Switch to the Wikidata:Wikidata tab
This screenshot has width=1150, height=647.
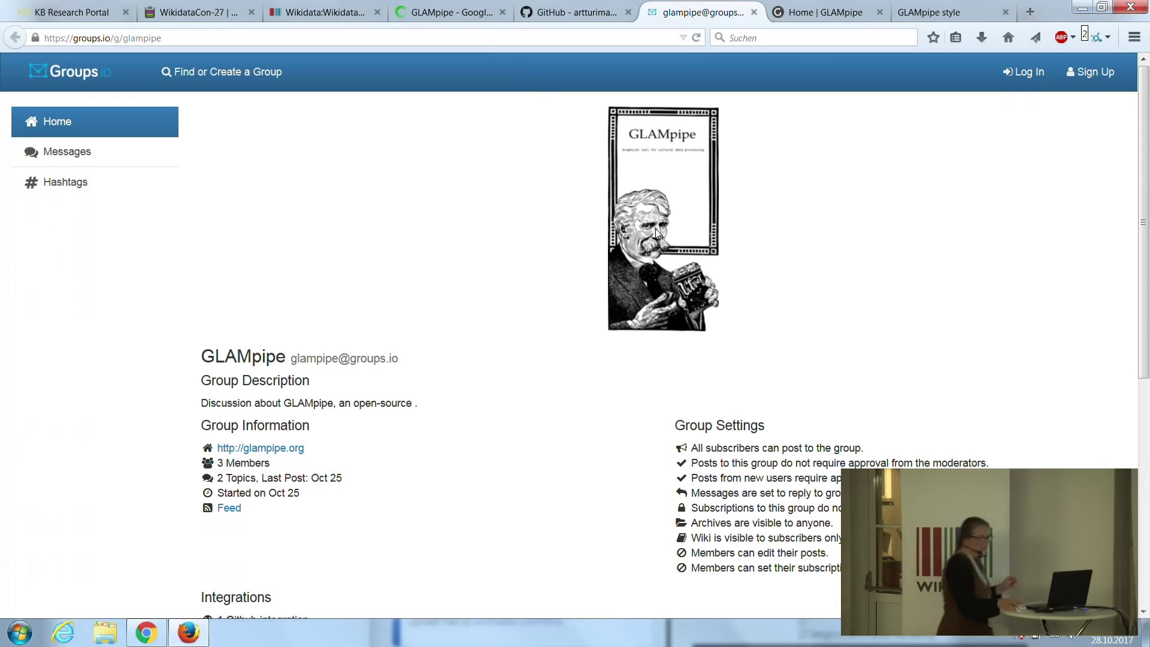pyautogui.click(x=325, y=12)
